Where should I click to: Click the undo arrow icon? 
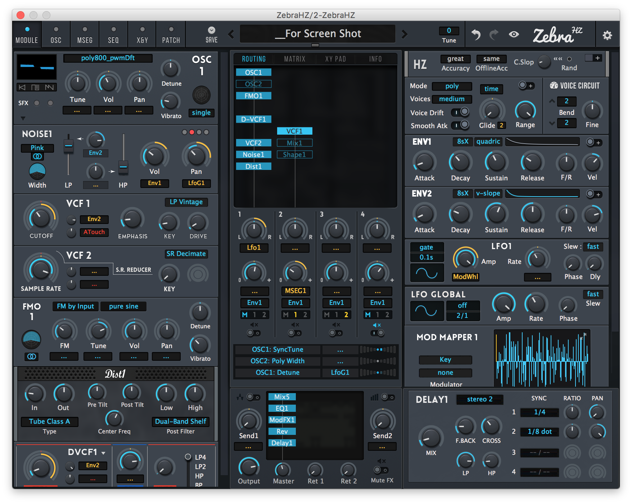pyautogui.click(x=476, y=35)
